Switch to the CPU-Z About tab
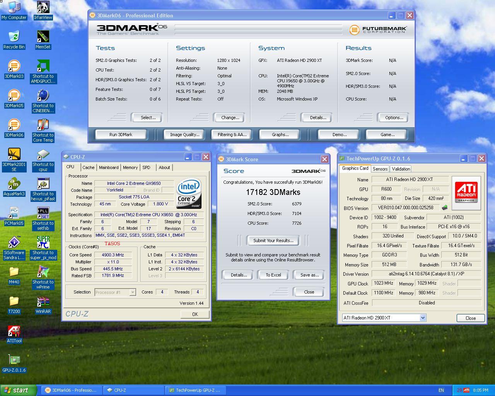This screenshot has height=396, width=495. (x=164, y=167)
